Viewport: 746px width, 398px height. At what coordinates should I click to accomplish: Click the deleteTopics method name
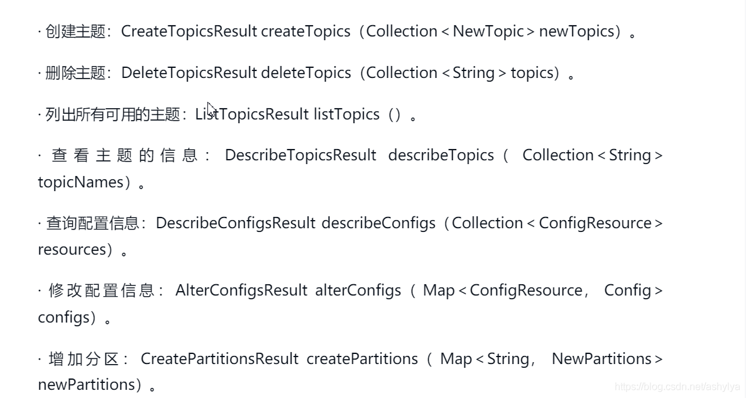[x=306, y=73]
